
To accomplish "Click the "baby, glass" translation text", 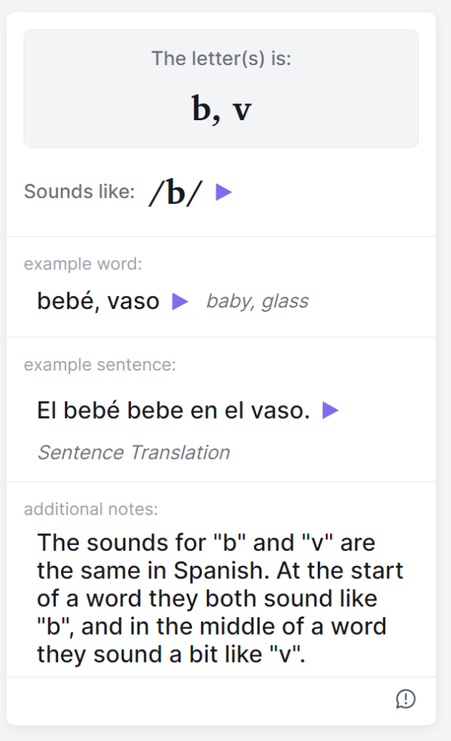I will [257, 302].
